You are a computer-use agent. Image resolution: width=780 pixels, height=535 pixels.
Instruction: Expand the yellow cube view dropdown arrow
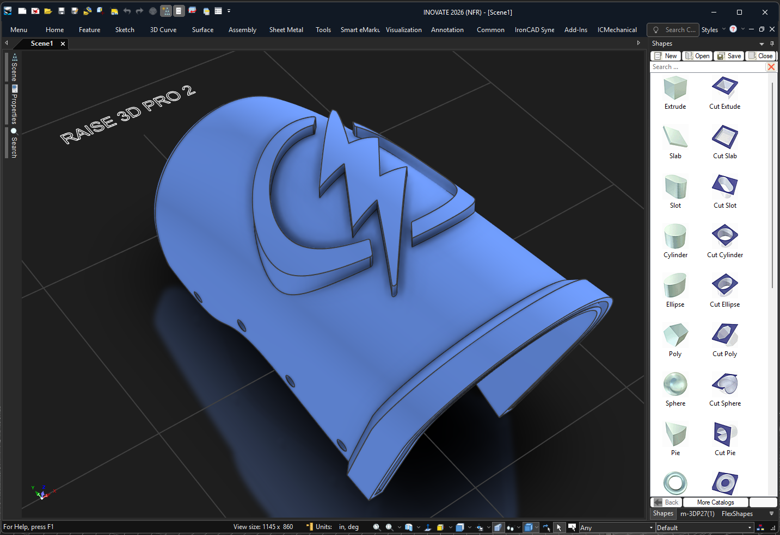point(450,527)
